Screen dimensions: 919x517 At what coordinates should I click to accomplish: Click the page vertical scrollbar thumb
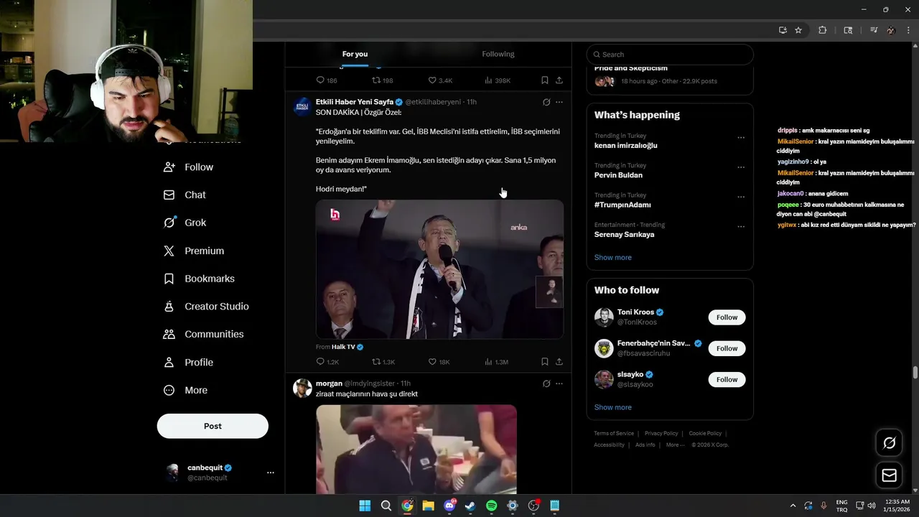tap(915, 372)
